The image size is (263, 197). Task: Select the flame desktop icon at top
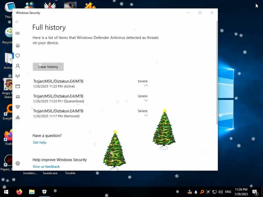90,5
